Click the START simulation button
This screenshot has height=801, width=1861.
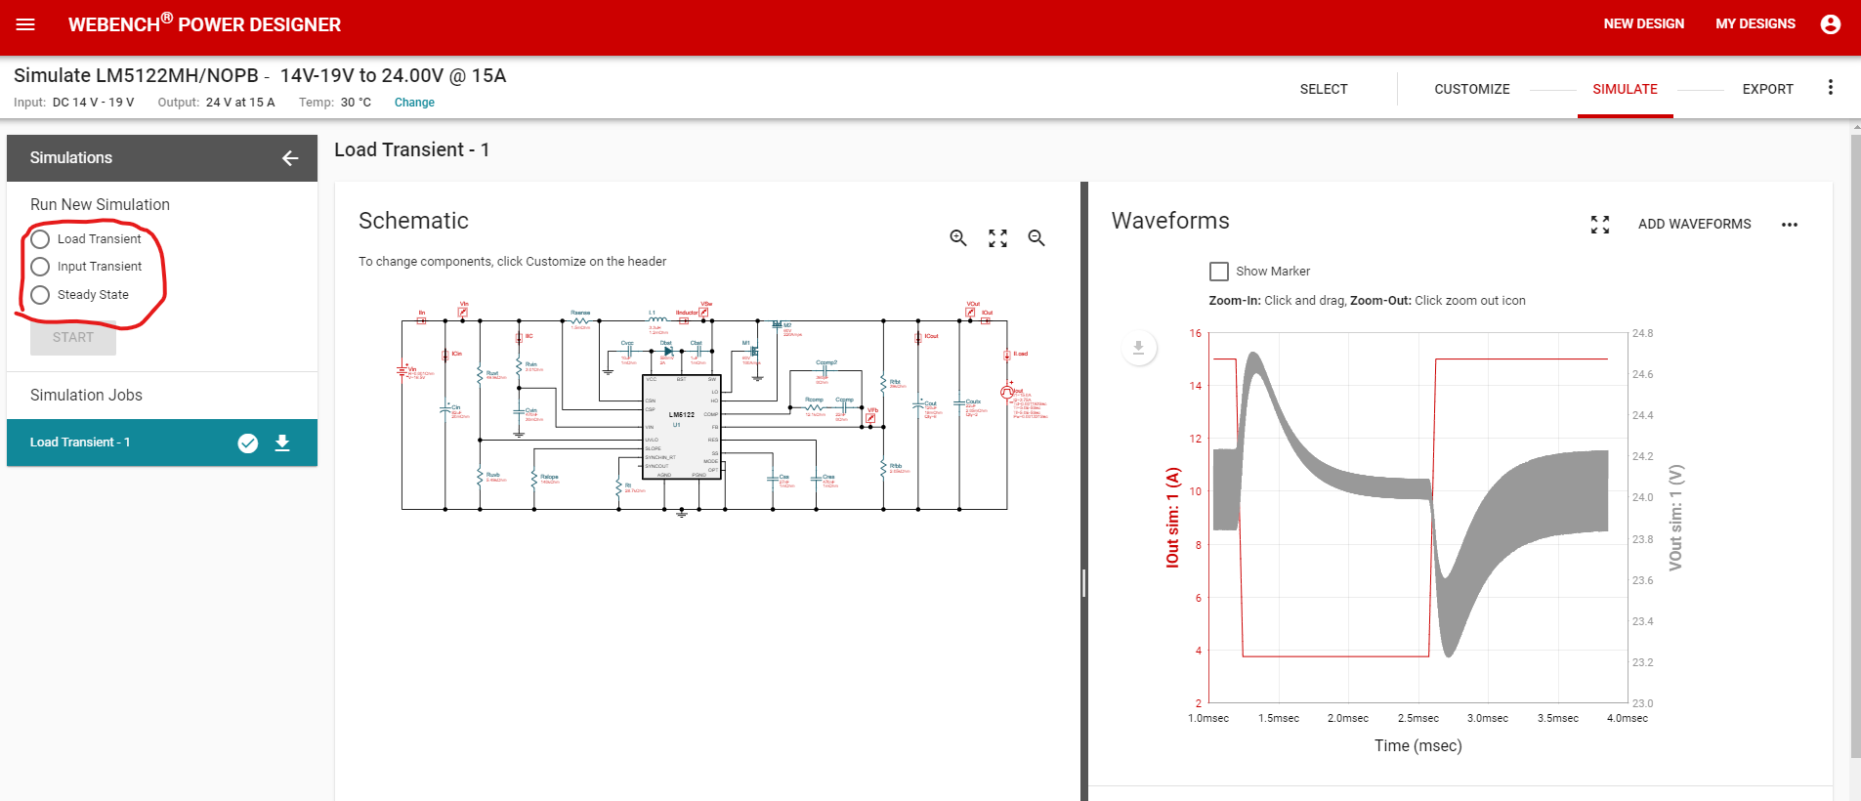(73, 337)
